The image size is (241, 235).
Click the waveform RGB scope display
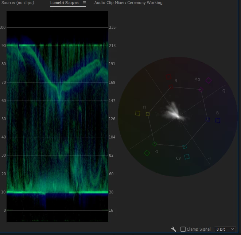[x=57, y=117]
